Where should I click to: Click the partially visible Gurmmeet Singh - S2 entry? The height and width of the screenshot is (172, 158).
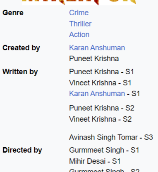[x=104, y=170]
